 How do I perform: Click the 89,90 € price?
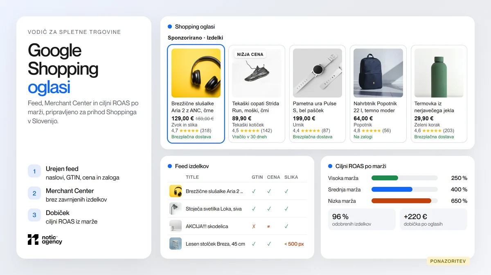click(242, 118)
